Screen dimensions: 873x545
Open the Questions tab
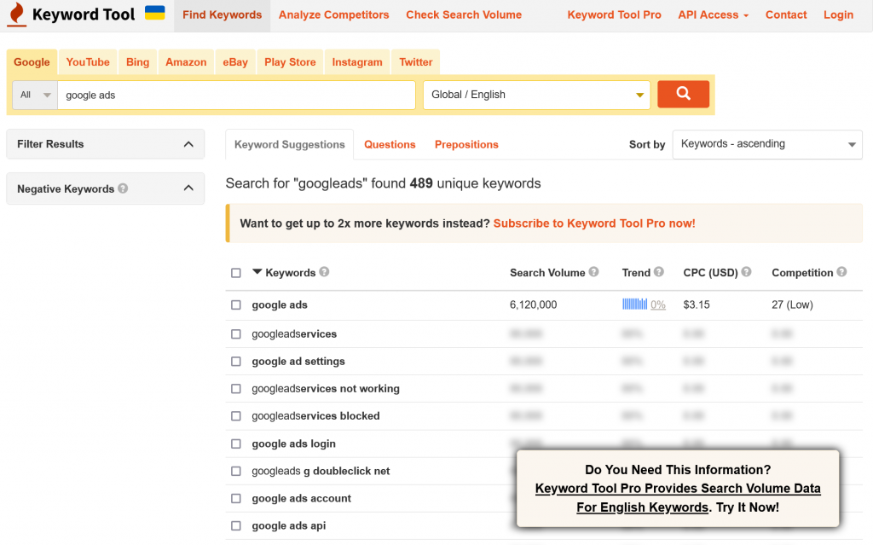[x=390, y=144]
